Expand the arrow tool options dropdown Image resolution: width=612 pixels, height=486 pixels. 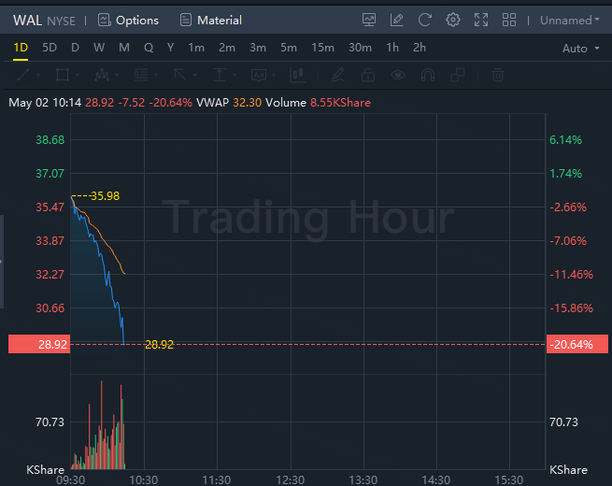tap(194, 75)
